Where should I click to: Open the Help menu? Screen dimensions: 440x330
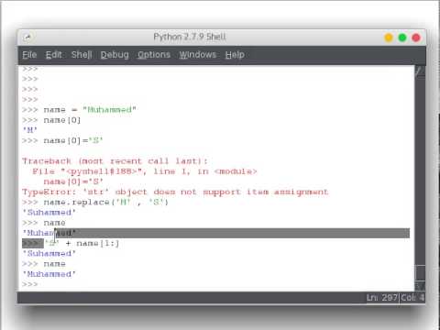point(235,55)
